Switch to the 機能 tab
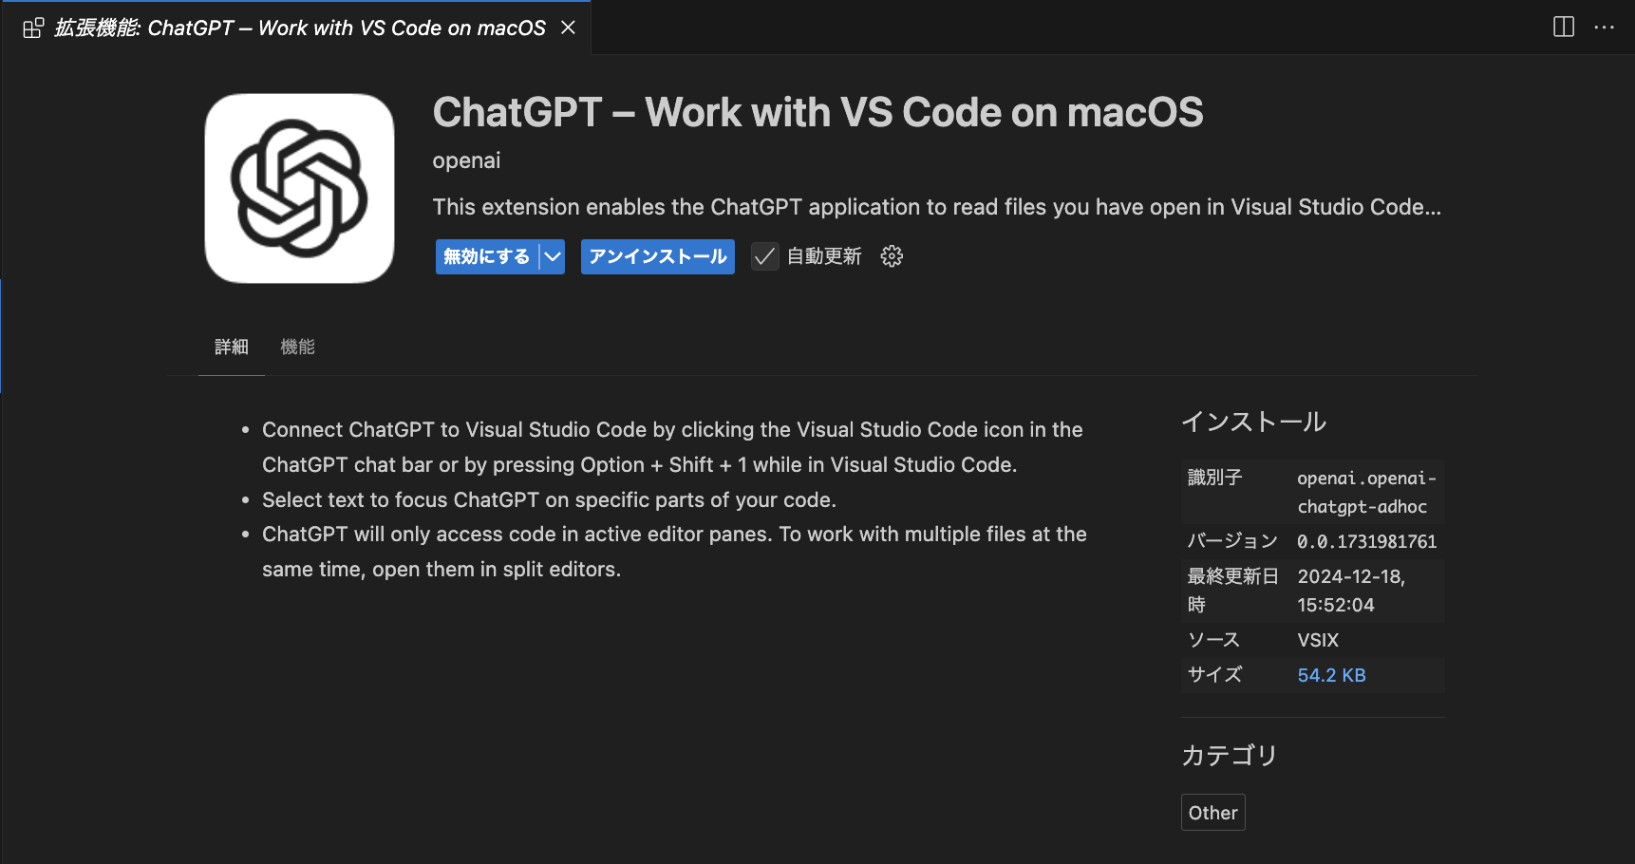1635x864 pixels. coord(298,347)
